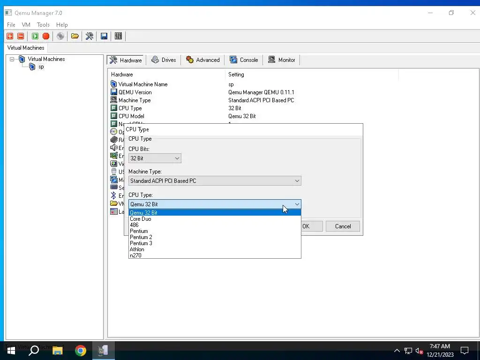
Task: Open the File menu
Action: click(x=11, y=25)
